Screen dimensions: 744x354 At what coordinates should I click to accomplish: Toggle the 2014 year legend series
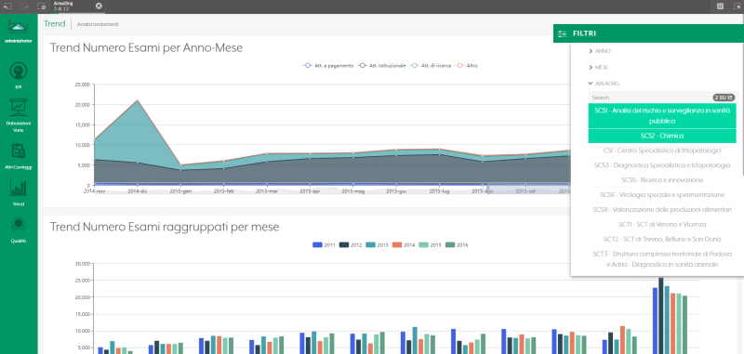click(404, 245)
